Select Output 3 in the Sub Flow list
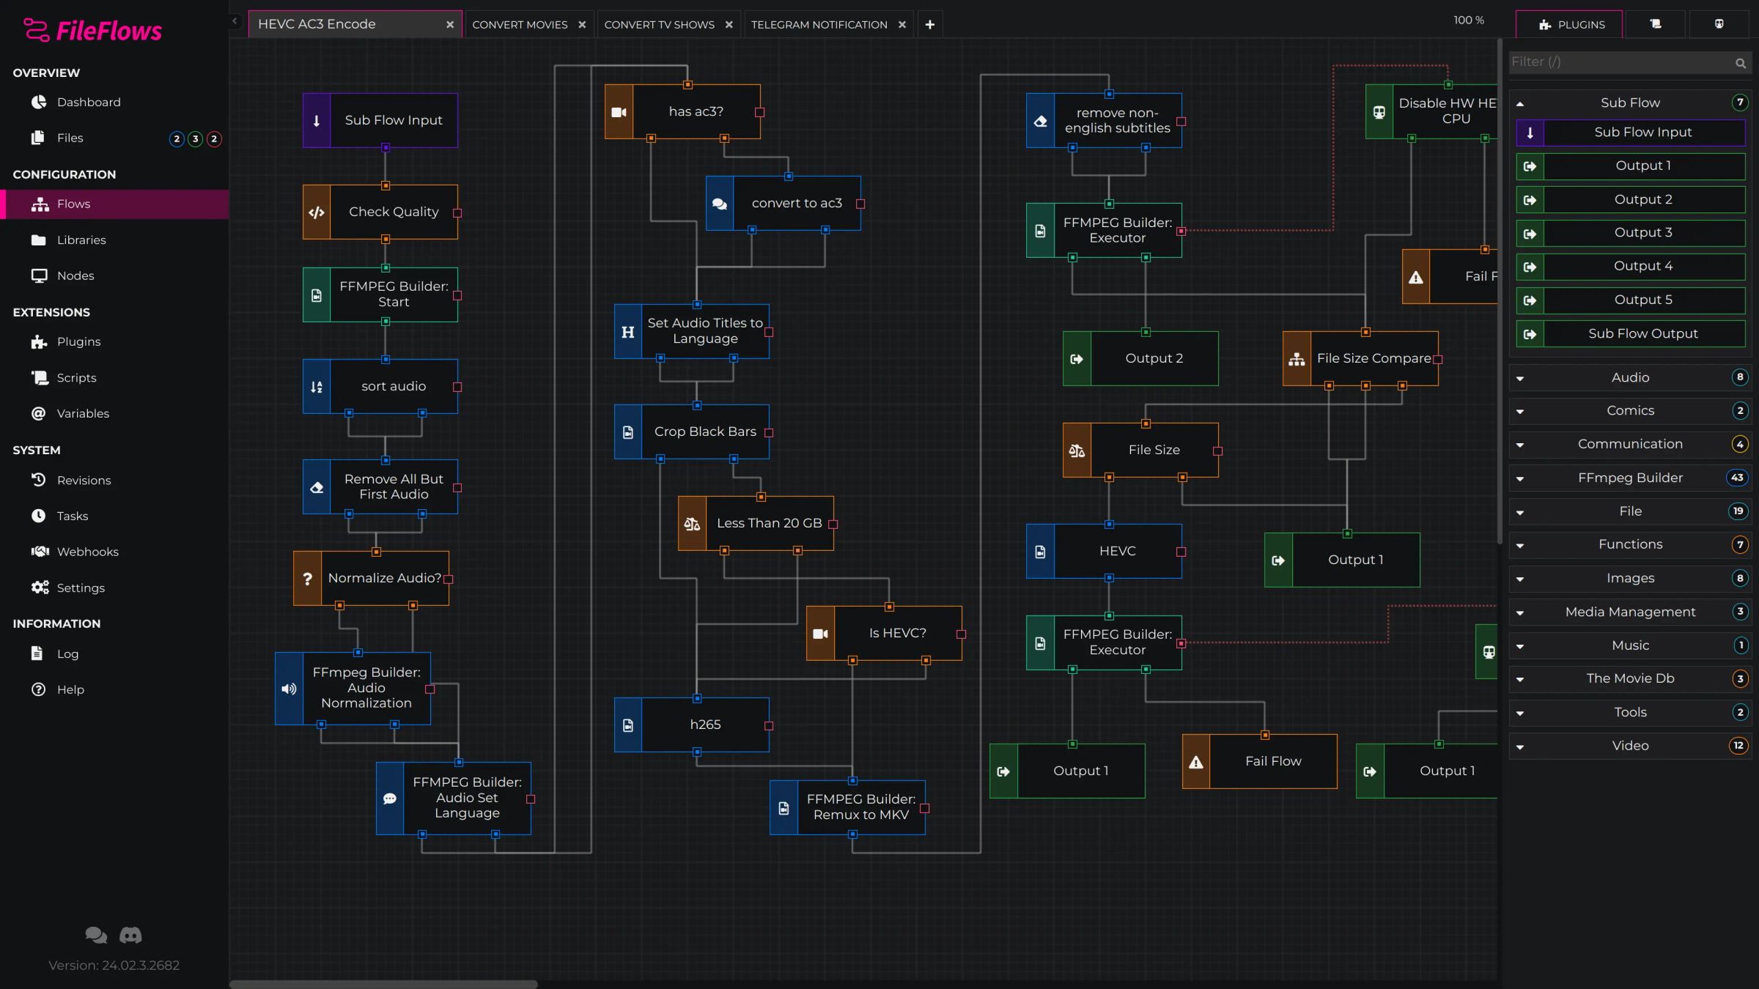This screenshot has height=989, width=1759. pyautogui.click(x=1643, y=232)
